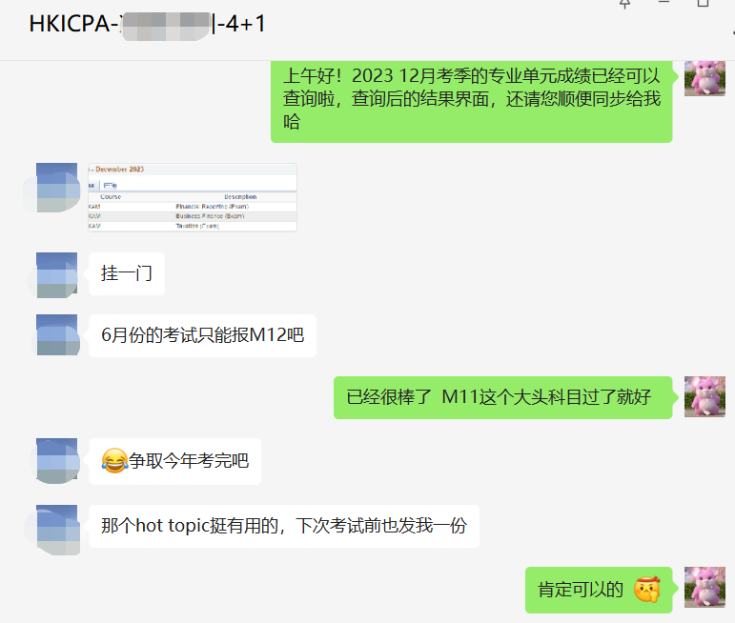Select the 上午好 green message
This screenshot has width=735, height=623.
click(472, 100)
